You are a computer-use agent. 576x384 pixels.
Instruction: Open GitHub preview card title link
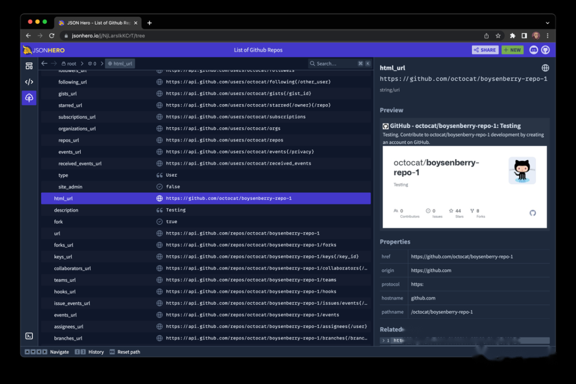455,126
